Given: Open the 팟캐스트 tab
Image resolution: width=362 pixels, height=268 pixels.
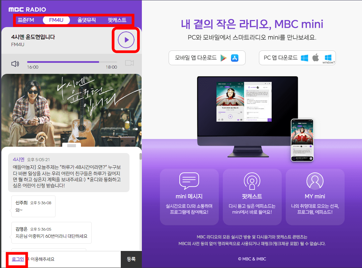Looking at the screenshot, I should (x=117, y=20).
